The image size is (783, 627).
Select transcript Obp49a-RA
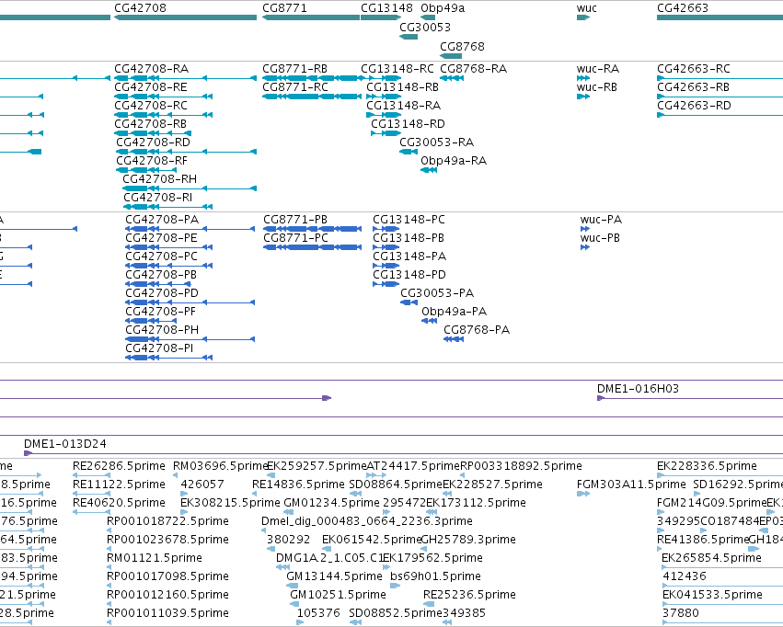tap(429, 170)
